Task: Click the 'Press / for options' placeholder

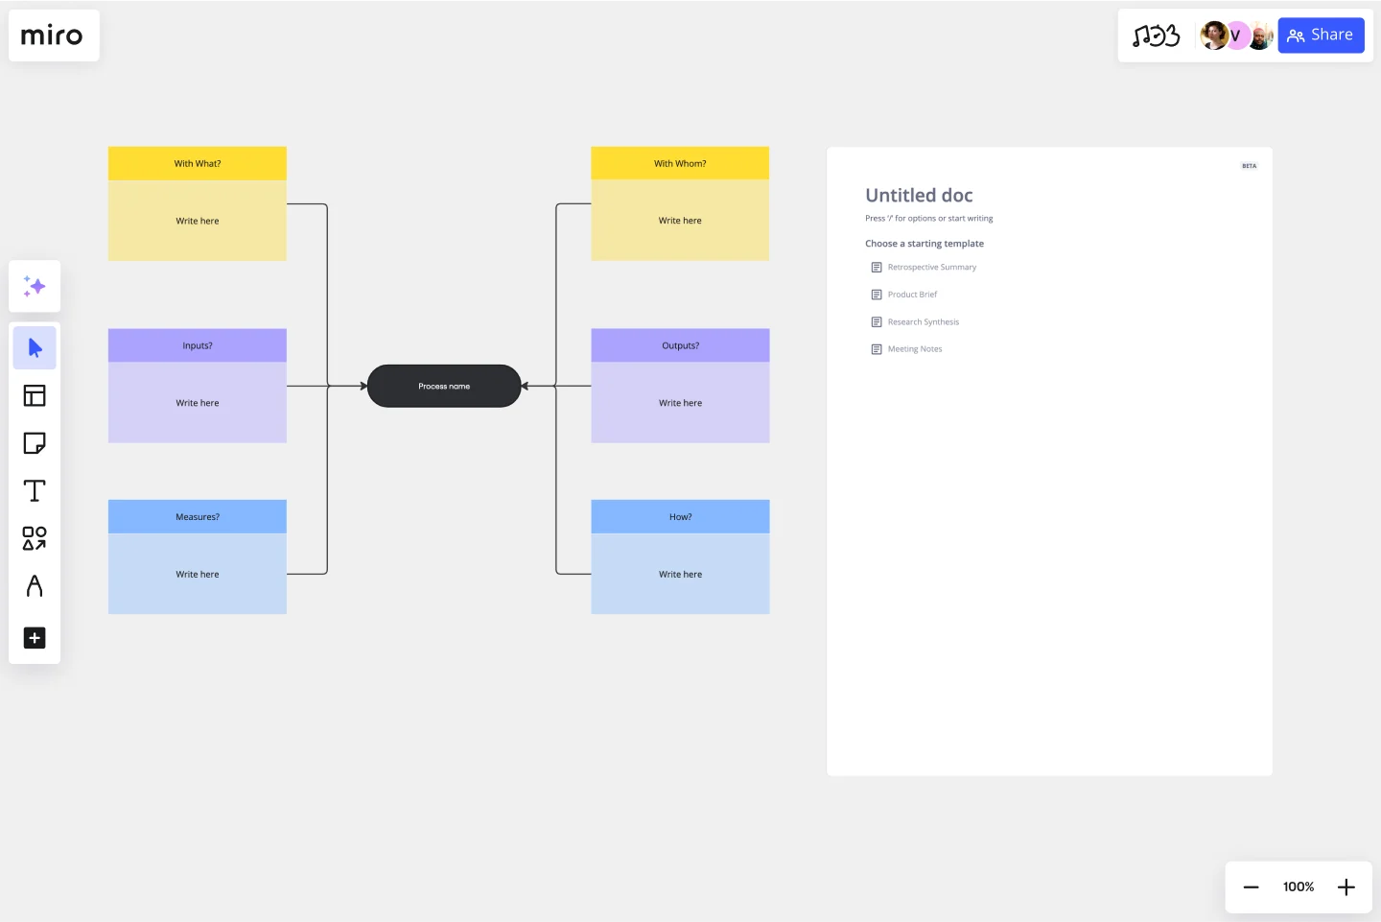Action: [929, 219]
